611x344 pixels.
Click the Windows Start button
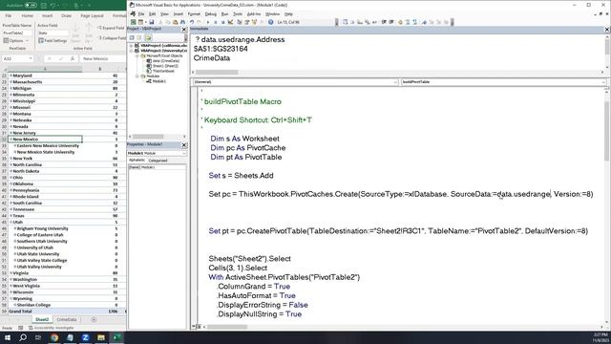(8, 337)
